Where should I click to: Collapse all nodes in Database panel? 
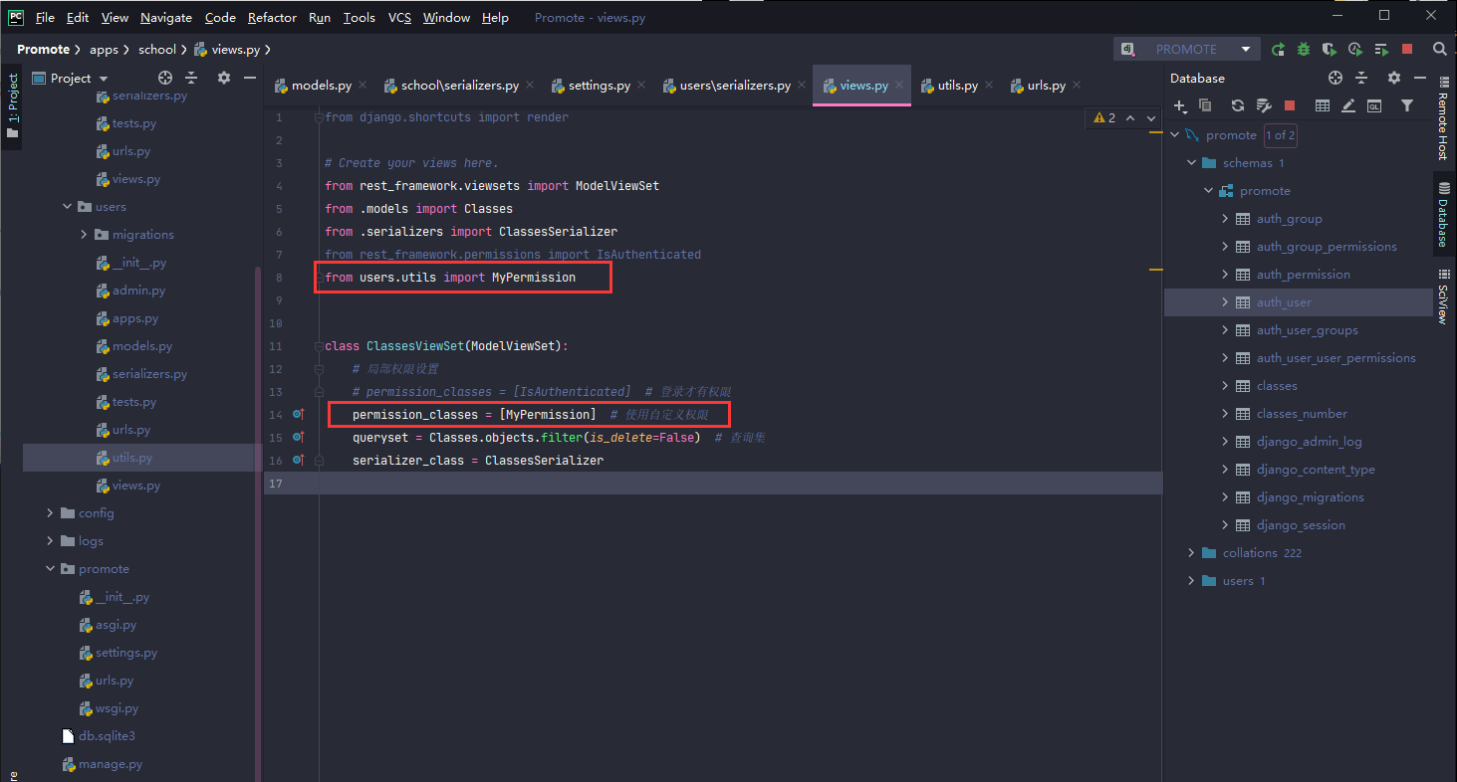[x=1361, y=78]
